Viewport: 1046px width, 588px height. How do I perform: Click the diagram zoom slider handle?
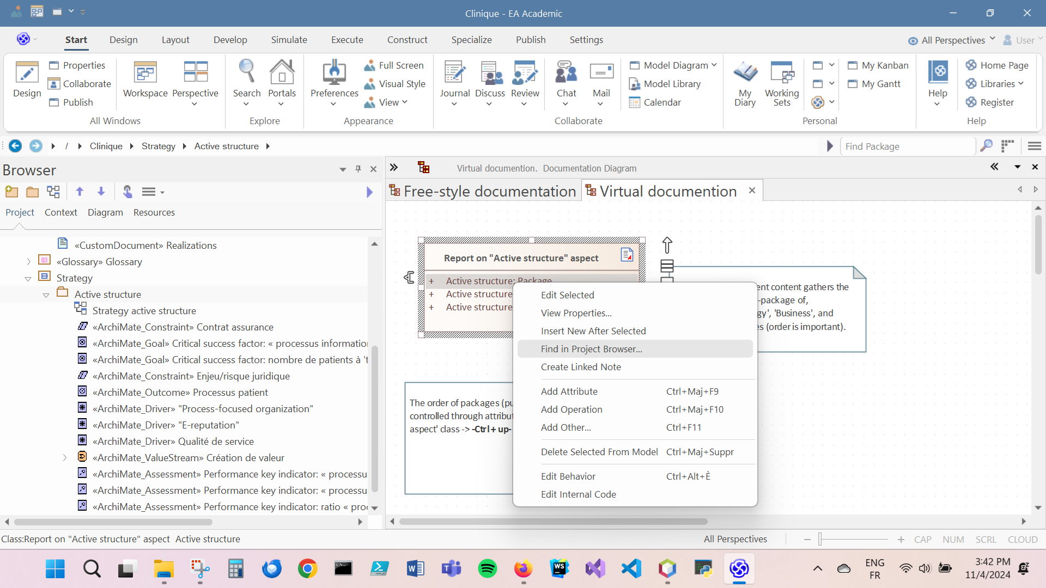(819, 540)
